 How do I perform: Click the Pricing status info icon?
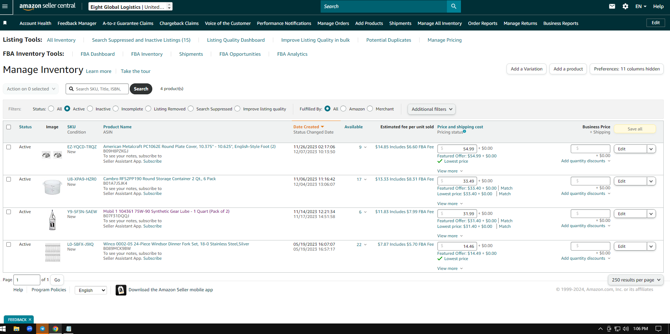[464, 131]
